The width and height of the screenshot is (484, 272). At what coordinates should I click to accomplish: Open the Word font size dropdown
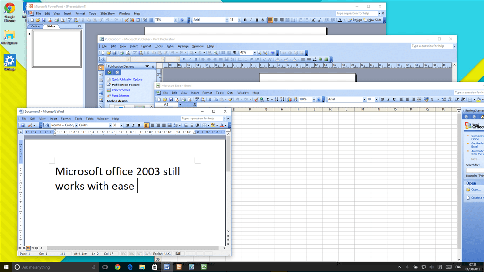point(121,125)
